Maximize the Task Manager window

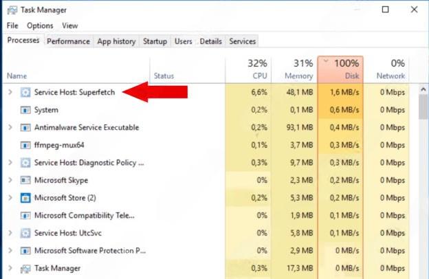click(385, 10)
